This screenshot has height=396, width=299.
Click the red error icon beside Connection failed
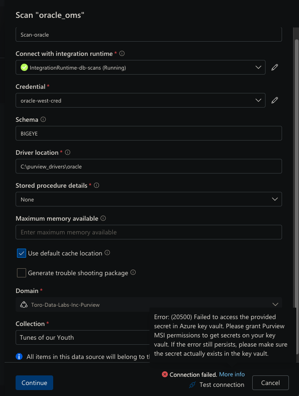coord(165,374)
